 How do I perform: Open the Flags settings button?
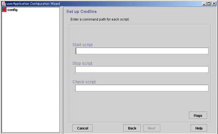coord(198,116)
